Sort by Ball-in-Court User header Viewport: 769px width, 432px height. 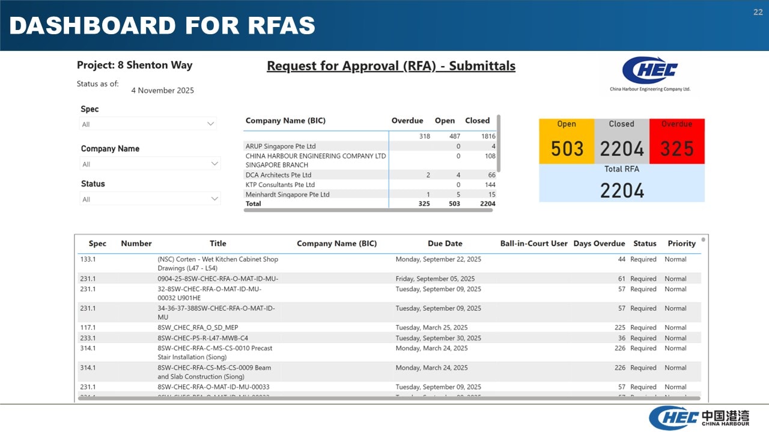coord(534,244)
